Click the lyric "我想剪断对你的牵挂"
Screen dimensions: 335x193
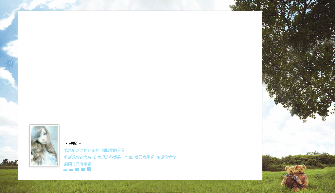point(81,150)
